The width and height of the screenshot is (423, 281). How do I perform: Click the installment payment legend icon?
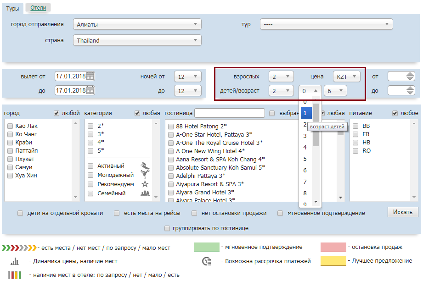(206, 261)
